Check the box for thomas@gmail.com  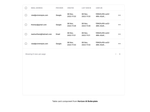(26, 25)
